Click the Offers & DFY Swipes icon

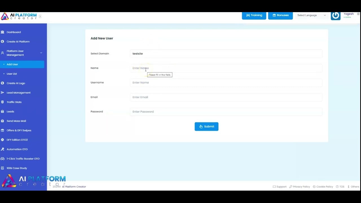3,130
